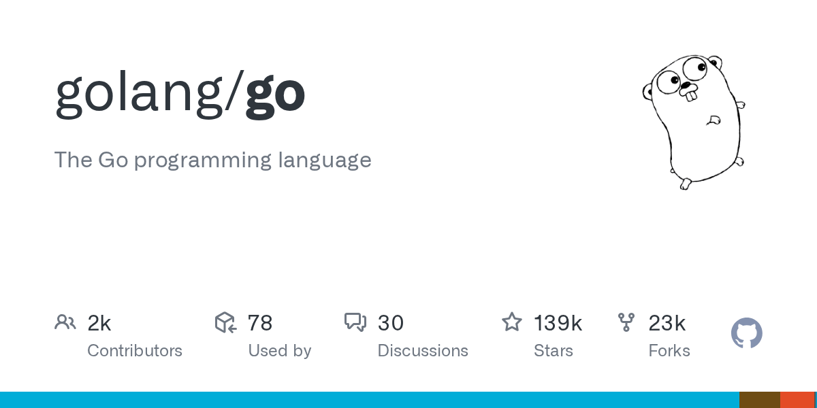Click the Used by package icon
The height and width of the screenshot is (408, 817).
(225, 322)
